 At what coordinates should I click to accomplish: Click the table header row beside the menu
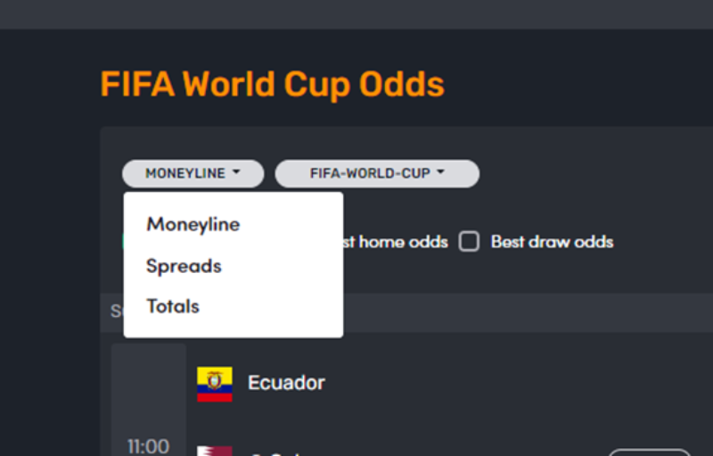coord(528,312)
